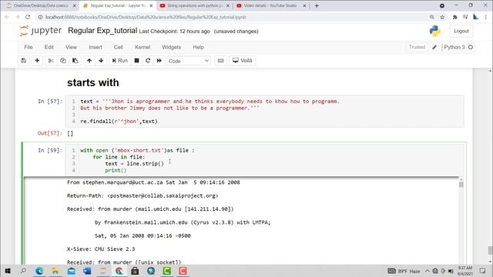Log out with the Logout button
The image size is (493, 277).
point(461,31)
